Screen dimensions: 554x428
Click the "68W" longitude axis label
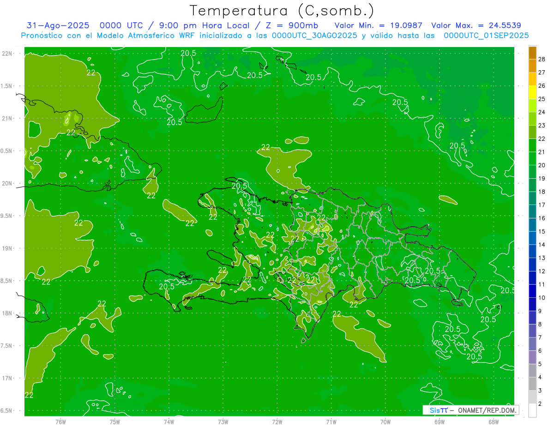[x=494, y=422]
